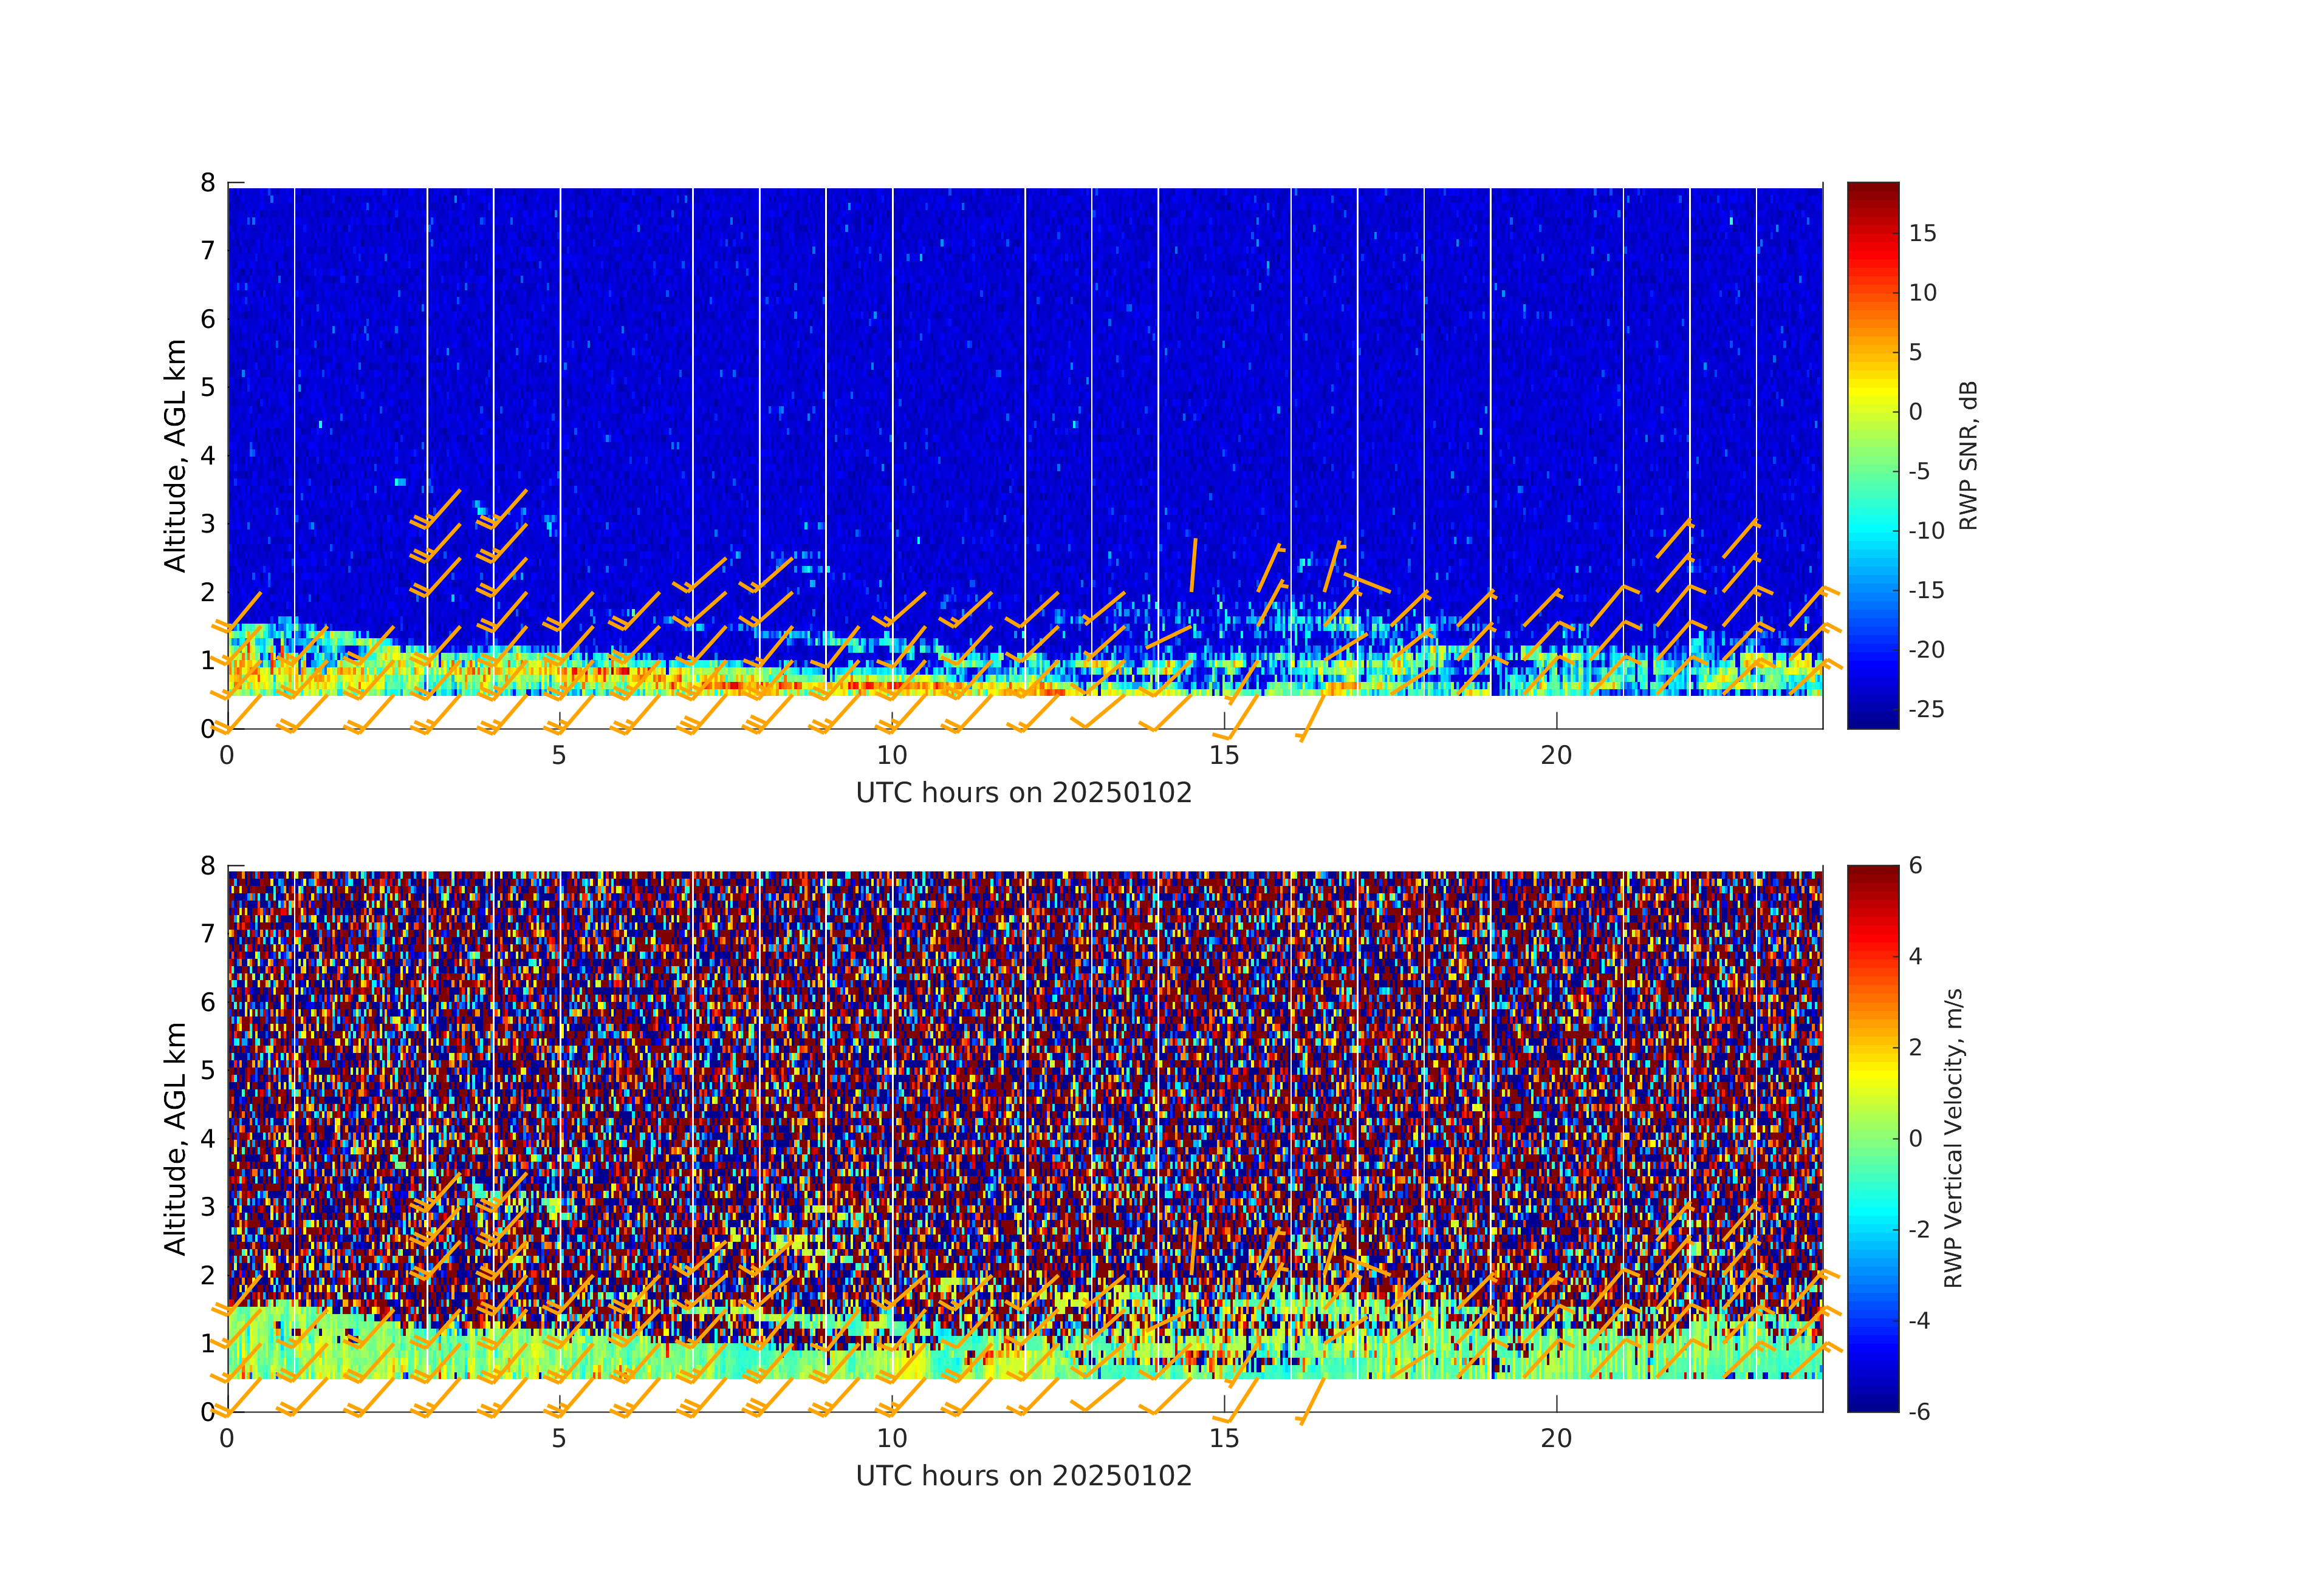
Task: Click top plot's 'UTC hours on 20250102' label
Action: click(x=1024, y=794)
